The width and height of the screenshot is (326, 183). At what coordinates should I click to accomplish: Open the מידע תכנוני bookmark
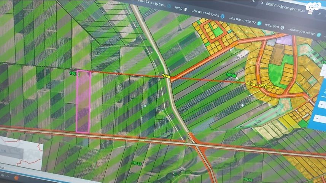coord(272,26)
